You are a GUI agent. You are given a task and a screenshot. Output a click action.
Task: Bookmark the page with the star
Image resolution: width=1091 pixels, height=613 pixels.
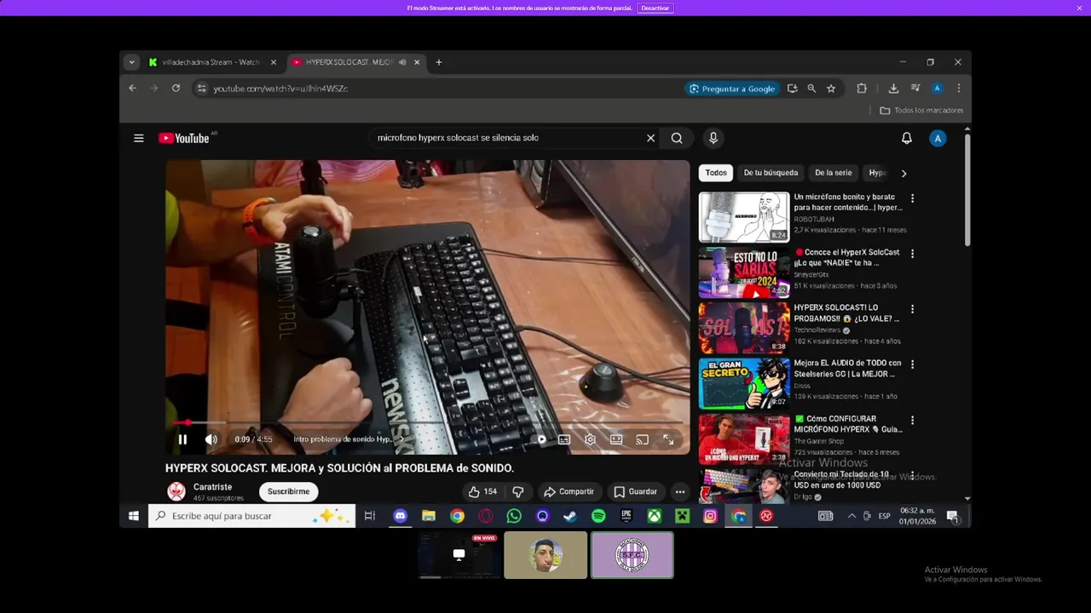831,89
